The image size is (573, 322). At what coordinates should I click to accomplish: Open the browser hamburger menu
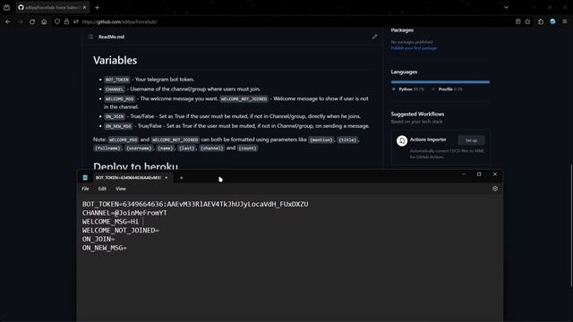point(565,21)
